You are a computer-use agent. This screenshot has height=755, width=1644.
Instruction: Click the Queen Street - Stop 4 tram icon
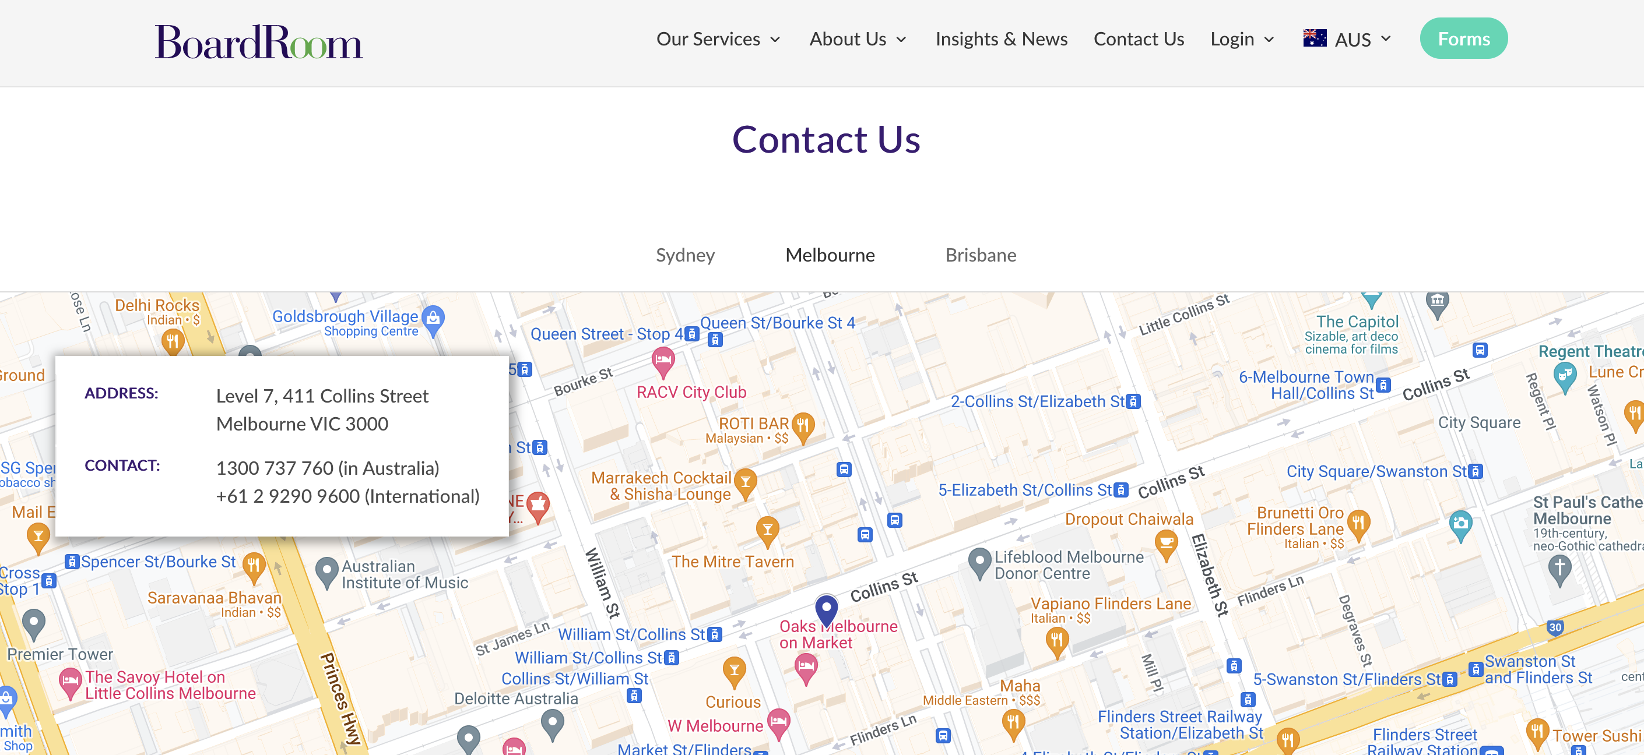pos(691,334)
